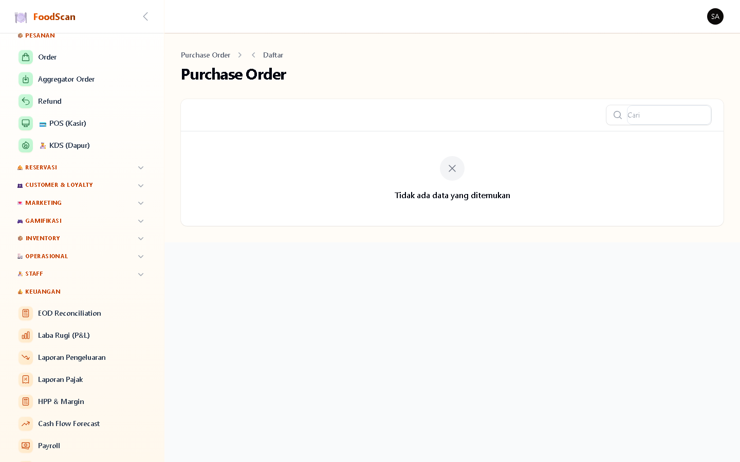
Task: Click the Laporan Pajak receipt icon
Action: click(26, 379)
